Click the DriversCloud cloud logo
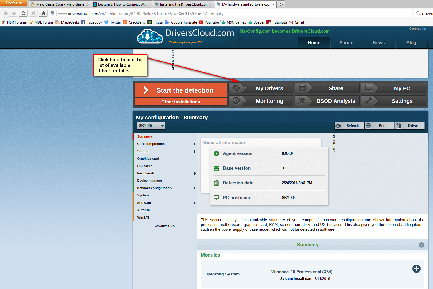Screen dimensions: 433x289 coord(150,37)
